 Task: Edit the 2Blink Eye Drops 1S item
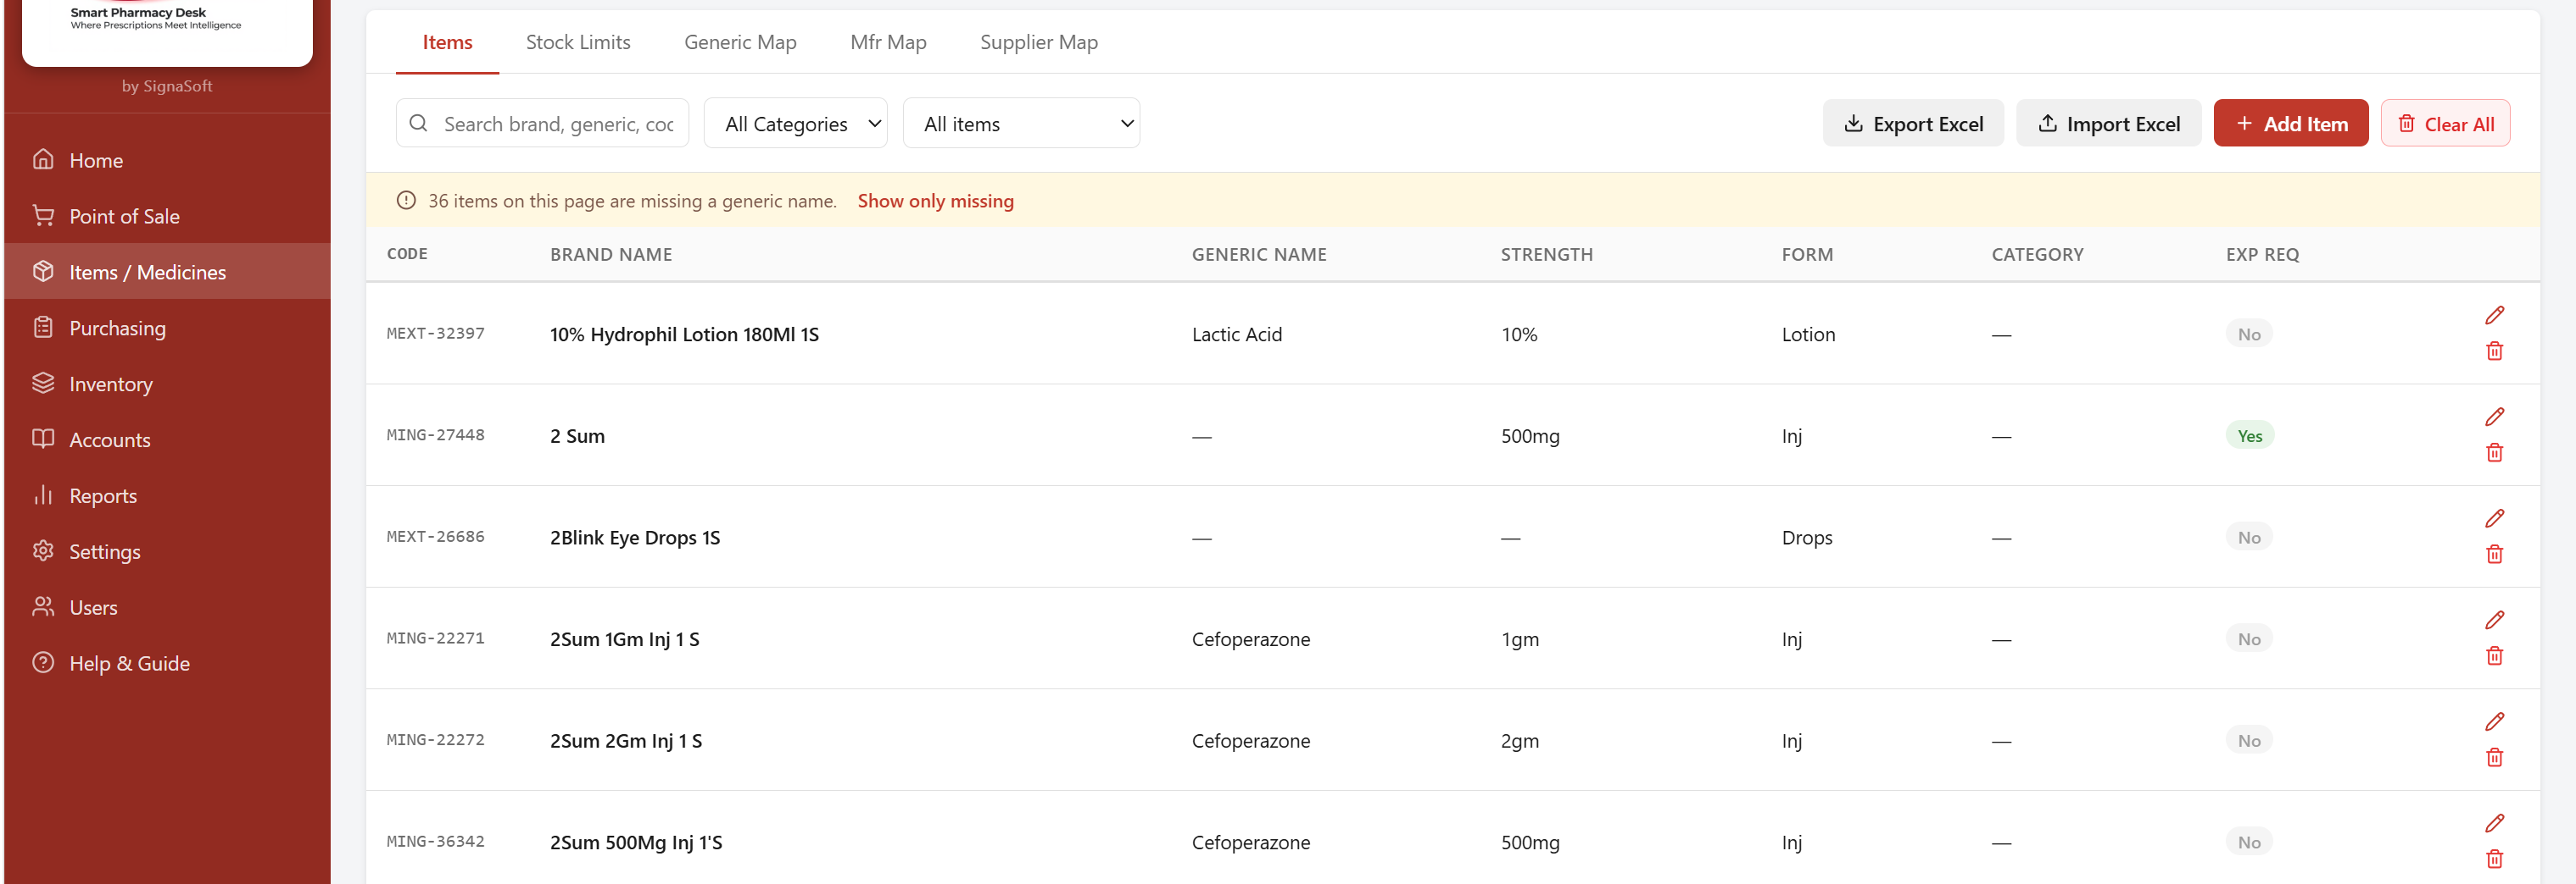point(2494,518)
